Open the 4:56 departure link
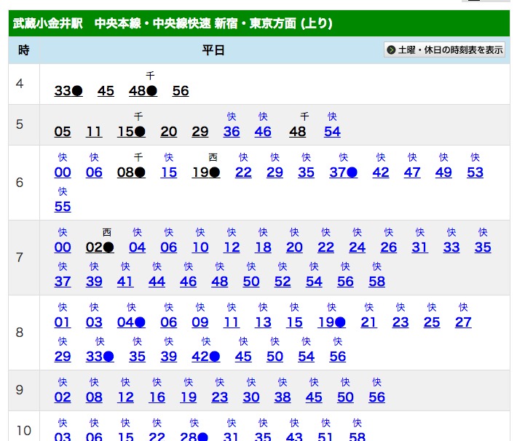Screen dimensions: 517x441 [181, 91]
